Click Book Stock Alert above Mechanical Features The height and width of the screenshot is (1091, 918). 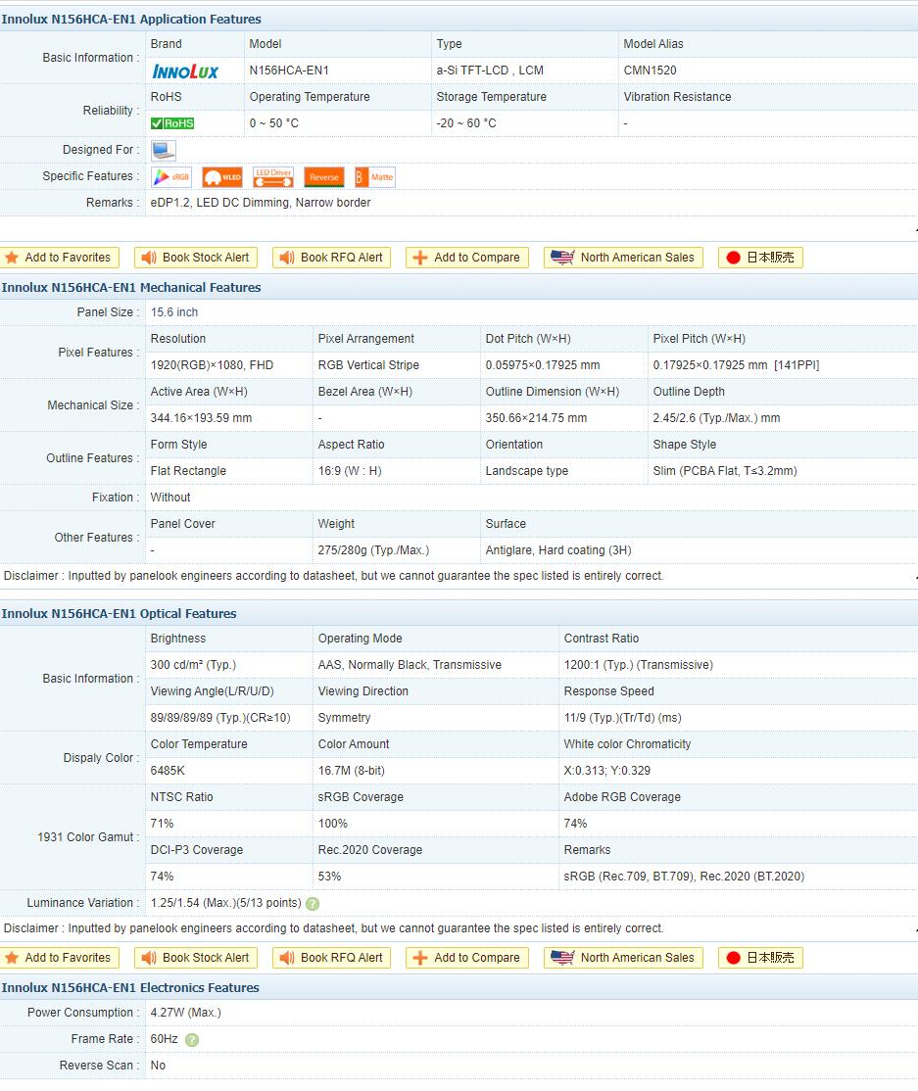196,258
